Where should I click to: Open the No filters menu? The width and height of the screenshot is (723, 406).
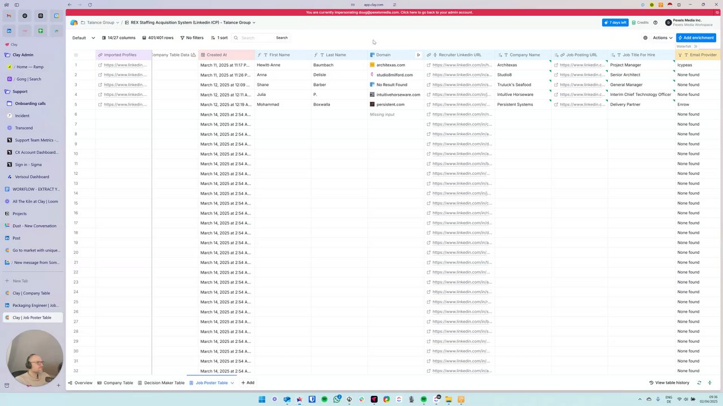pos(192,38)
